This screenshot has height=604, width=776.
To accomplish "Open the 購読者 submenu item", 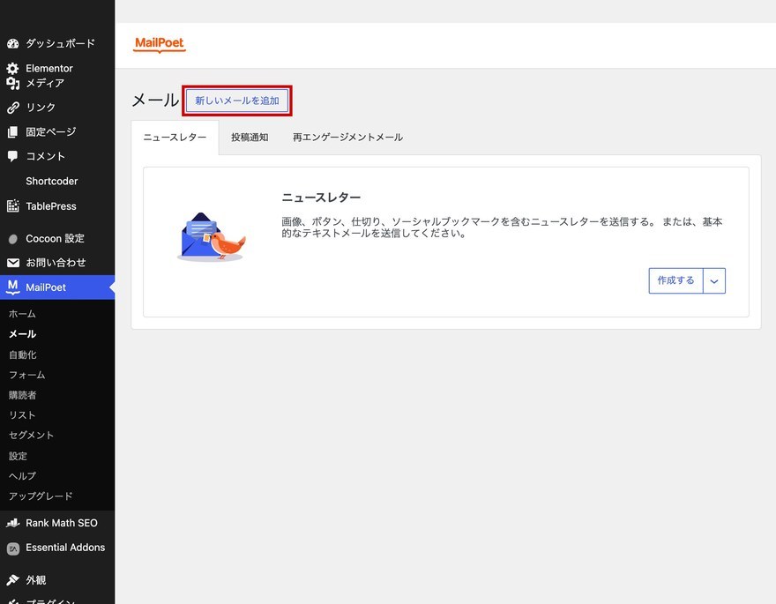I will click(x=22, y=395).
